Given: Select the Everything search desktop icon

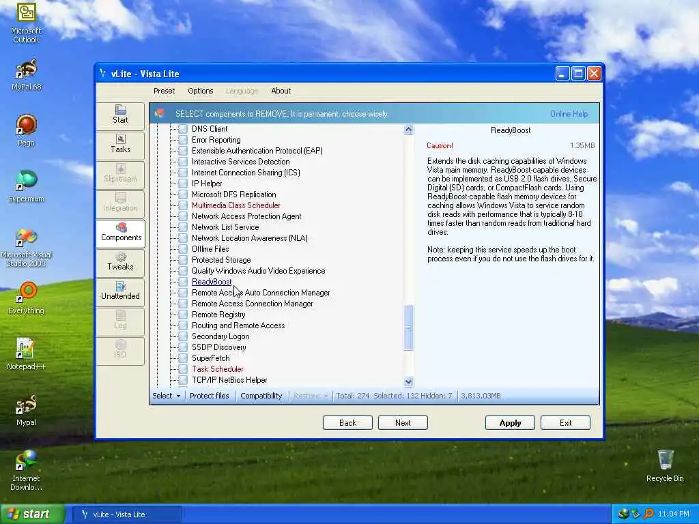Looking at the screenshot, I should (x=26, y=298).
